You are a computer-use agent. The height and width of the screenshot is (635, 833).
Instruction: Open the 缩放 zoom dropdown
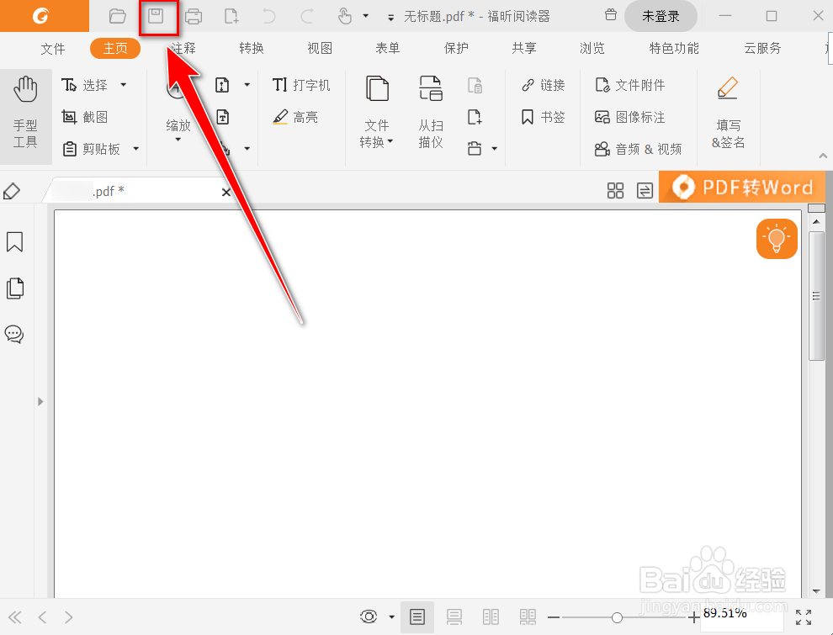pyautogui.click(x=178, y=135)
